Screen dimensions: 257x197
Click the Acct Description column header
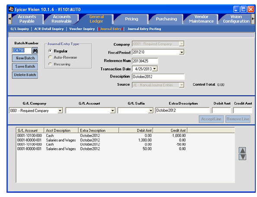(61, 130)
